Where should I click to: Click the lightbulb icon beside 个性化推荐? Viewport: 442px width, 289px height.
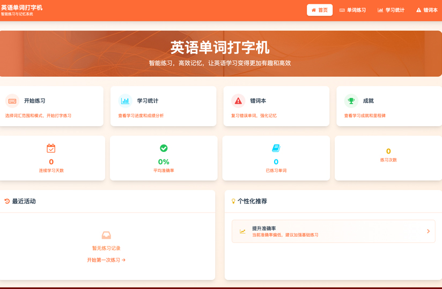[233, 201]
